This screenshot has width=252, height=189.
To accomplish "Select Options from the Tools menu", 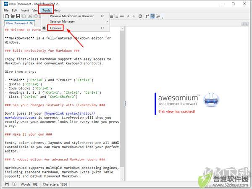I will [x=76, y=28].
